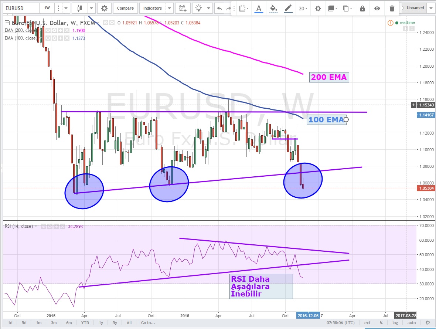This screenshot has width=436, height=329.
Task: Open background fill color bucket
Action: click(274, 8)
